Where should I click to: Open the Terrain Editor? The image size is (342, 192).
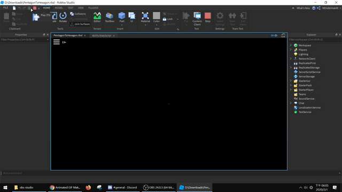coord(97,17)
